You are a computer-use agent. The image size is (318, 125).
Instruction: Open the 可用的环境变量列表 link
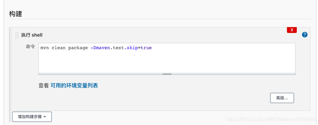point(74,85)
